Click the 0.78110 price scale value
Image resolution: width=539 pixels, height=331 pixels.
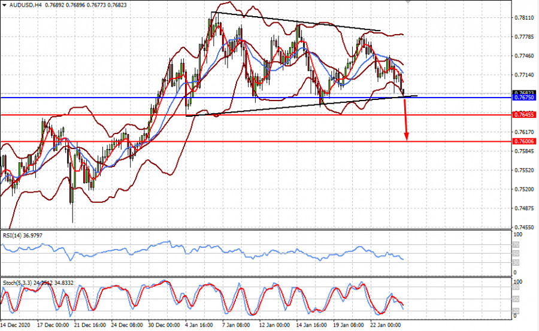click(x=524, y=18)
